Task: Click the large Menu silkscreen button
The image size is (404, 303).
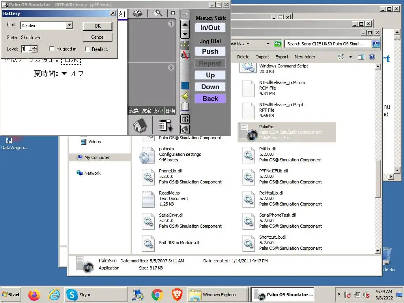Action: (x=165, y=126)
